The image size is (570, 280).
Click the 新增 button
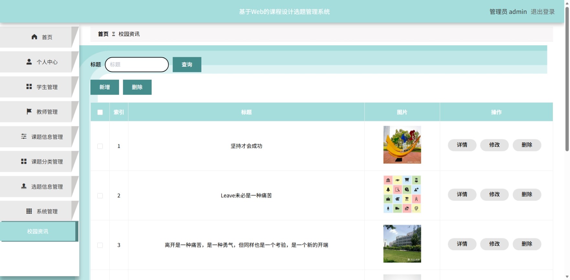pos(105,87)
